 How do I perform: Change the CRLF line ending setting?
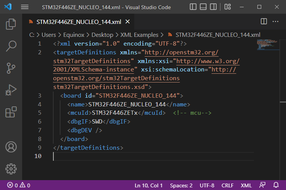227,185
